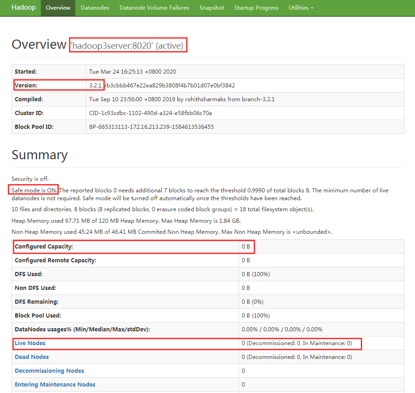
Task: Click the Cluster ID value cell
Action: (150, 113)
